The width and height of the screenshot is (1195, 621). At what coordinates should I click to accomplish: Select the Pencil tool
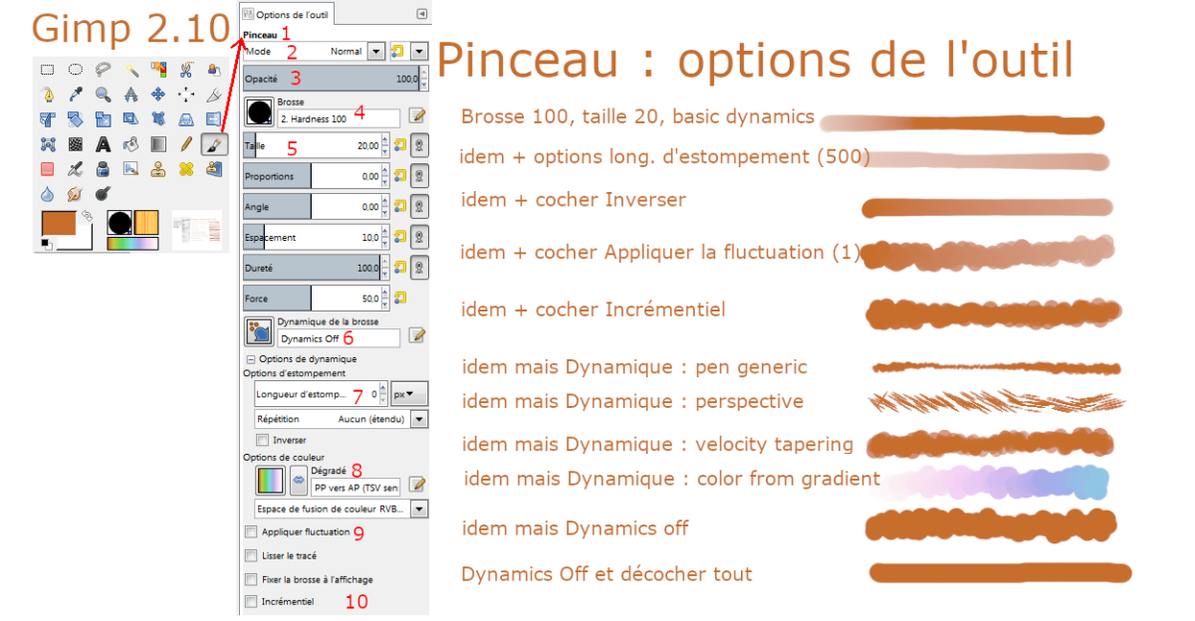(x=186, y=144)
